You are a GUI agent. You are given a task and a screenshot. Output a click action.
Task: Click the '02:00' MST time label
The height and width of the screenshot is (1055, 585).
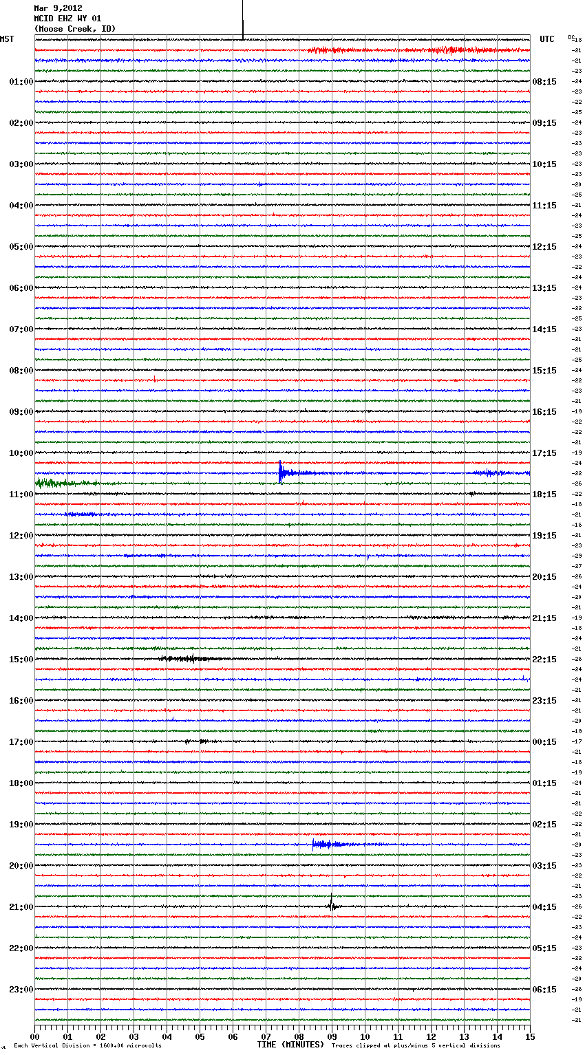21,123
